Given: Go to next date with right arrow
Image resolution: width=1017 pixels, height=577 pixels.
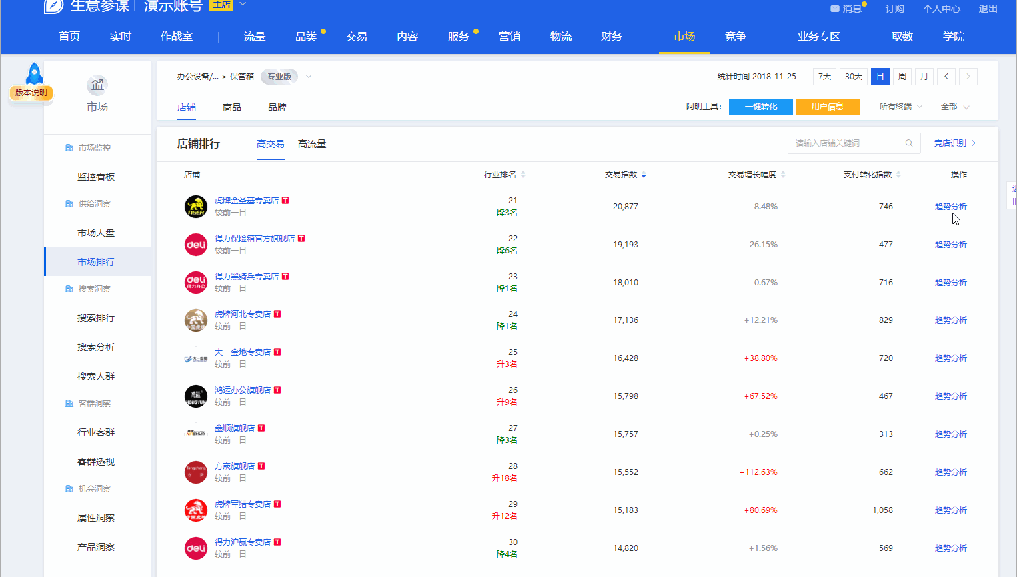Looking at the screenshot, I should pos(968,77).
